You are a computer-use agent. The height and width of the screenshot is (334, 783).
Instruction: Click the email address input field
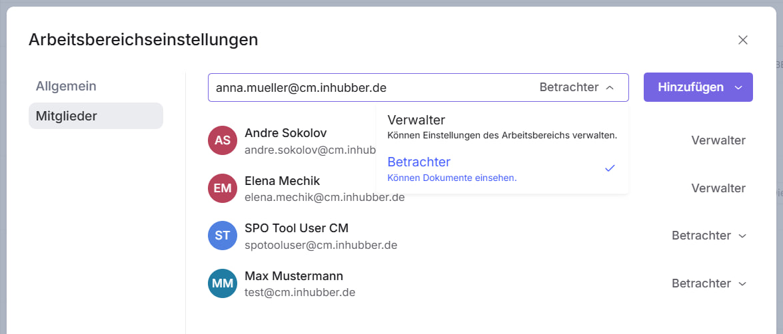point(367,87)
